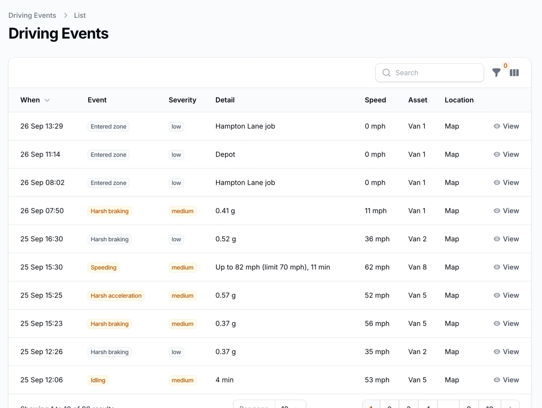Click the low badge for 25 Sep 16:30
This screenshot has height=408, width=542.
click(176, 239)
